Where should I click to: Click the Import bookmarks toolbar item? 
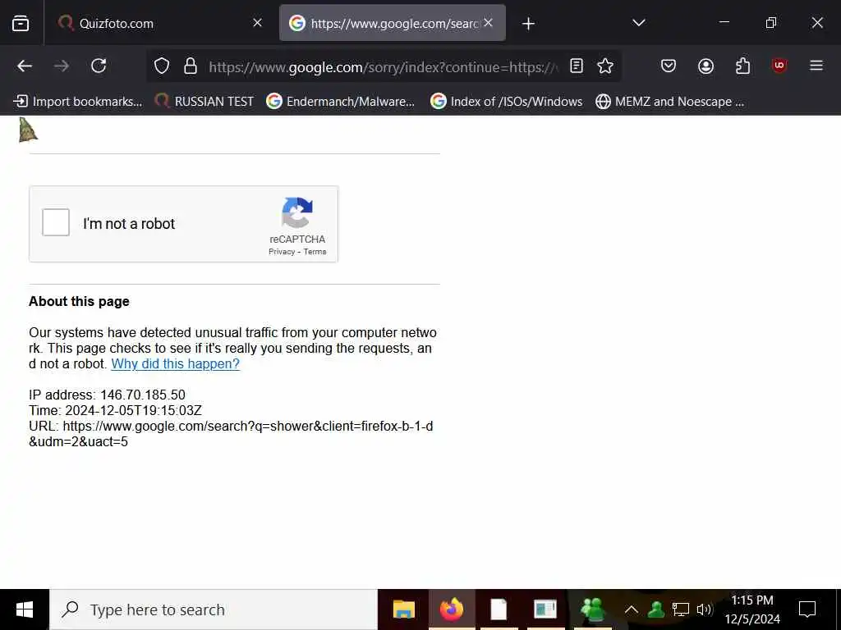(78, 101)
